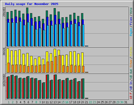The height and width of the screenshot is (105, 134).
Task: Click day label 20 on the x-axis
Action: pyautogui.click(x=82, y=102)
